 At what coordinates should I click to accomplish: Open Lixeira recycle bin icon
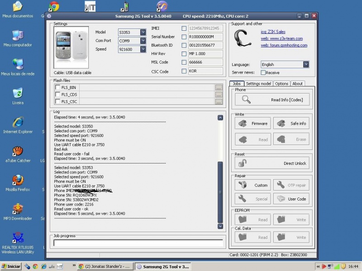click(18, 96)
